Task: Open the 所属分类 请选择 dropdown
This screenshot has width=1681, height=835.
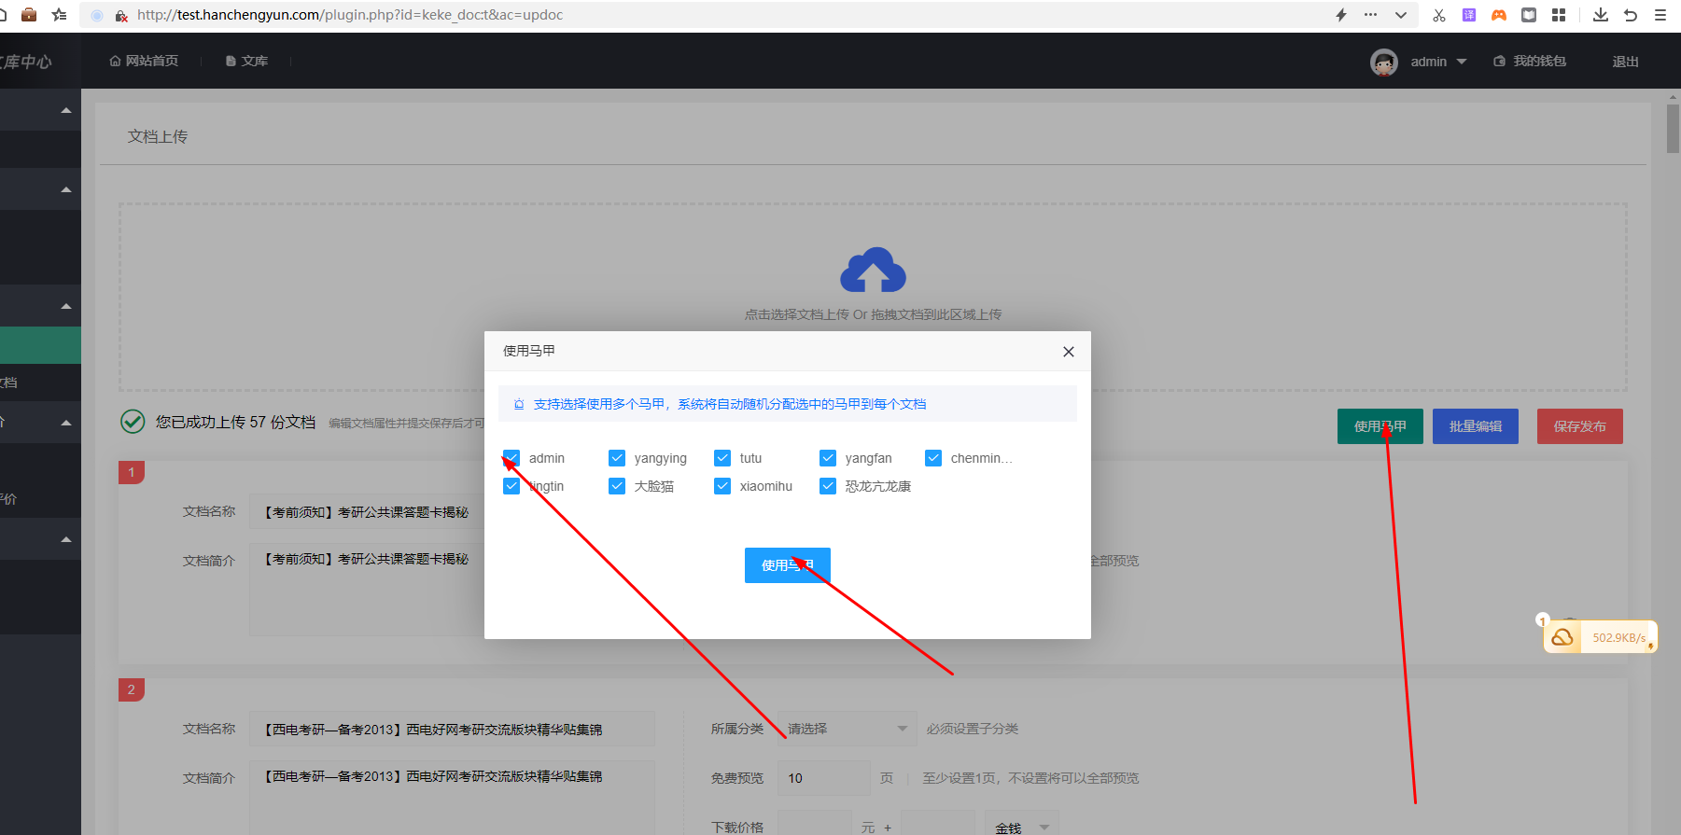Action: coord(846,729)
